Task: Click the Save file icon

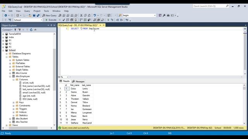Action: (x=34, y=15)
